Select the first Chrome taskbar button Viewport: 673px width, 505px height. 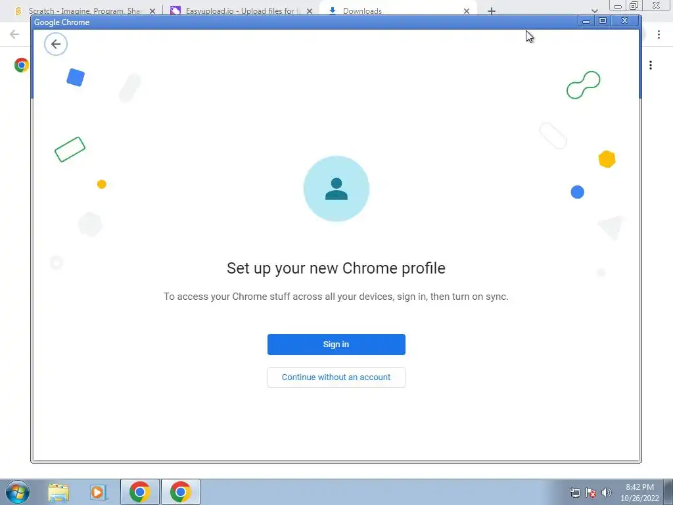(x=140, y=492)
